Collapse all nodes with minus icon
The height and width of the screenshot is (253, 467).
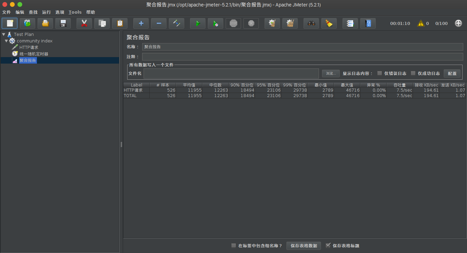click(159, 23)
